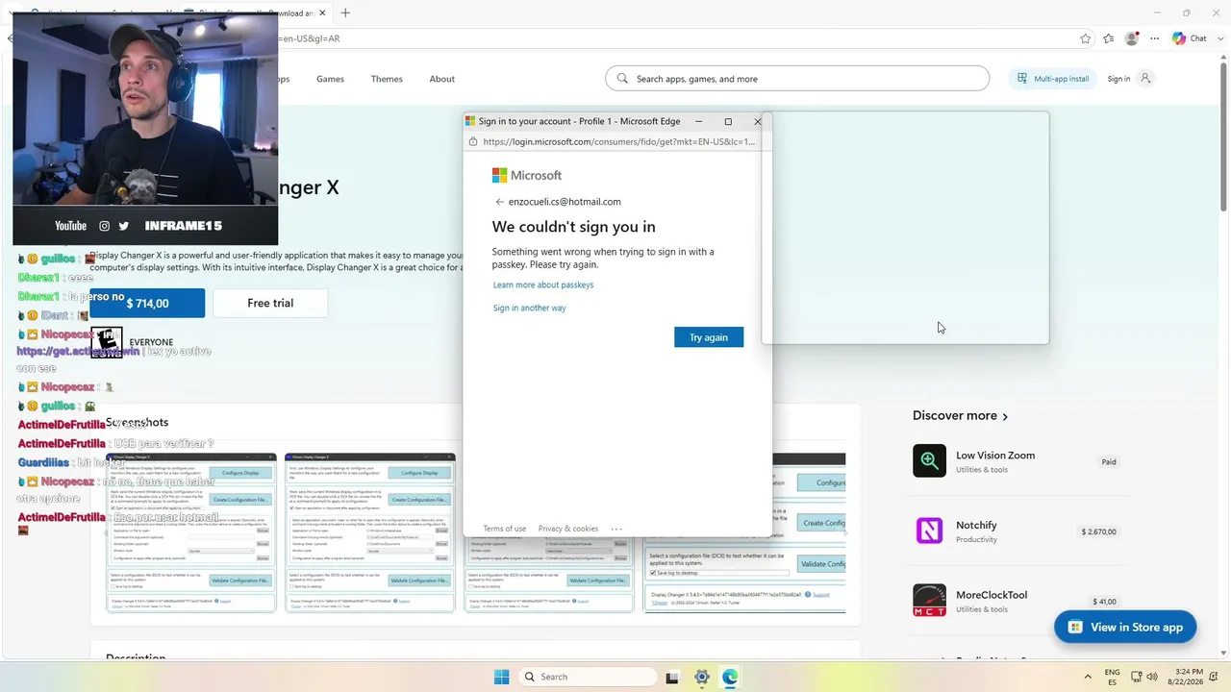Open the second Display Changer screenshot thumbnail
This screenshot has height=692, width=1231.
coord(370,532)
